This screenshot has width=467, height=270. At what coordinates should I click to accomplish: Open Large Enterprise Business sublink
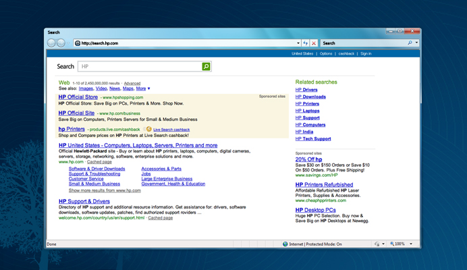point(167,179)
